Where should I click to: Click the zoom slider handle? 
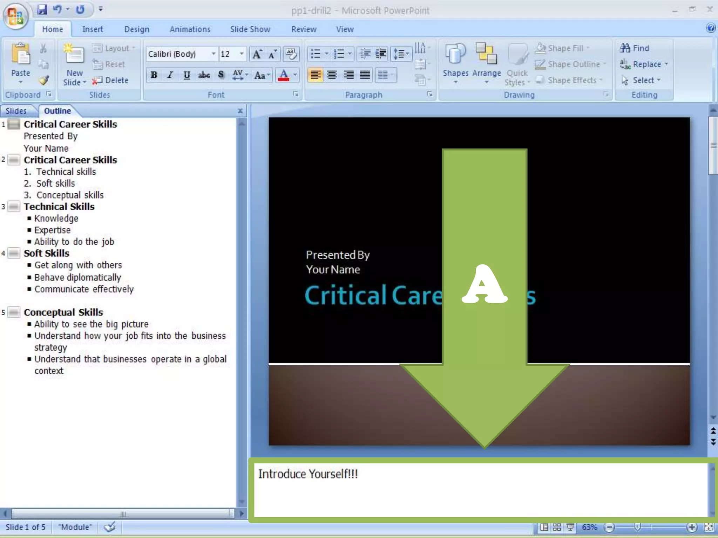[x=638, y=527]
